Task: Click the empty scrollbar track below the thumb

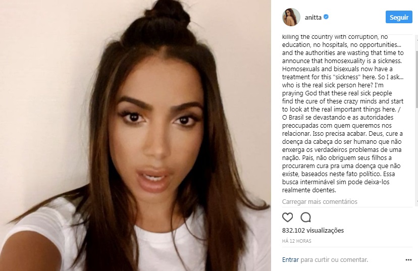Action: point(416,153)
